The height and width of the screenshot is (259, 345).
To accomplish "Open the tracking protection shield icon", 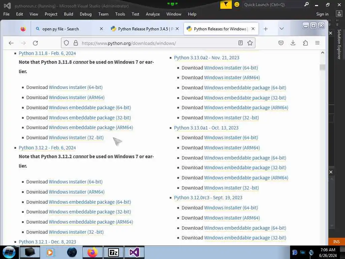I will tap(66, 43).
